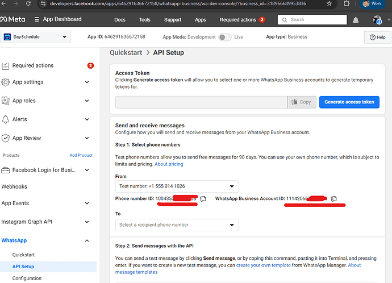This screenshot has height=283, width=392.
Task: Go forward with browser arrow
Action: point(15,3)
